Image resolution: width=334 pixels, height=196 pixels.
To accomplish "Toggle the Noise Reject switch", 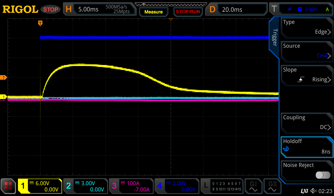I will pos(323,175).
